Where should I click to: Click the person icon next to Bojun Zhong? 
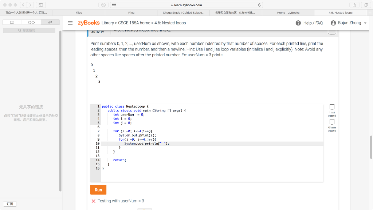pos(334,23)
